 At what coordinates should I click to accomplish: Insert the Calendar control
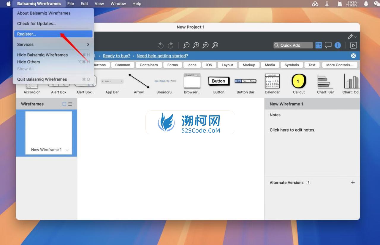272,84
